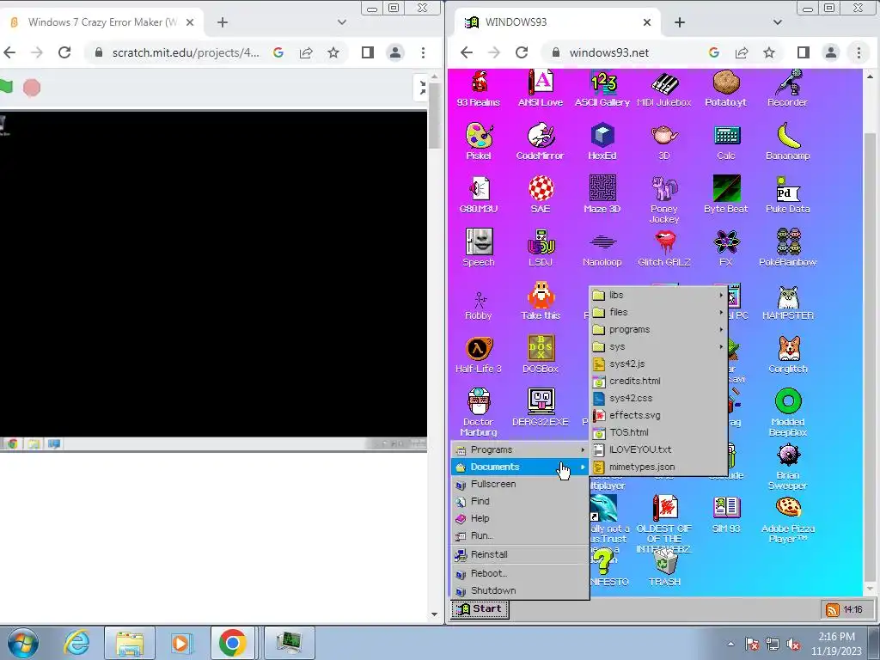Click the Windows93 Start button

click(x=480, y=609)
